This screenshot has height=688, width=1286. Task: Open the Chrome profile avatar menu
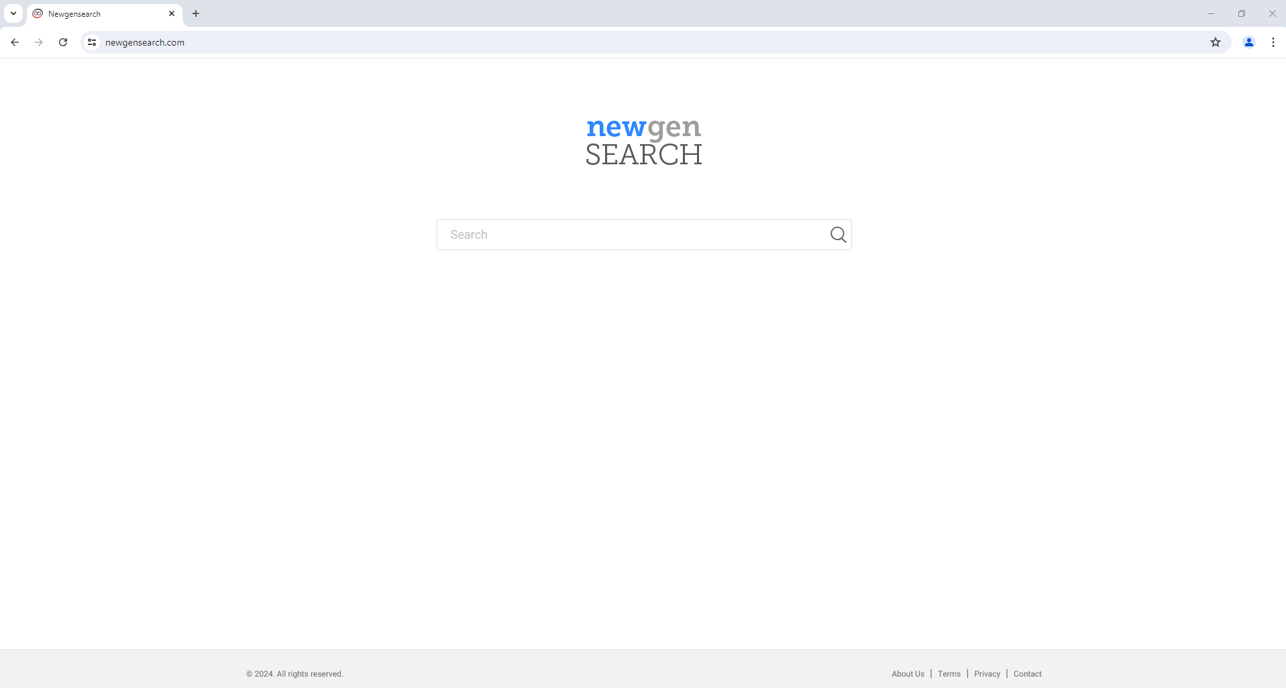1249,42
